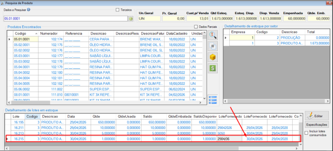Click the SUPER ESP description cell in Descricao column
Image resolution: width=333 pixels, height=151 pixels.
point(101,89)
